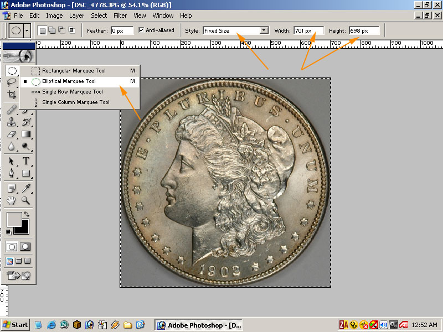
Task: Open the Filter menu
Action: click(x=120, y=15)
